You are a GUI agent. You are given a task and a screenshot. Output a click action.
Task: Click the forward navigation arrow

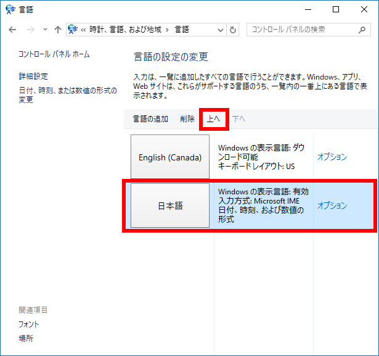[x=30, y=30]
